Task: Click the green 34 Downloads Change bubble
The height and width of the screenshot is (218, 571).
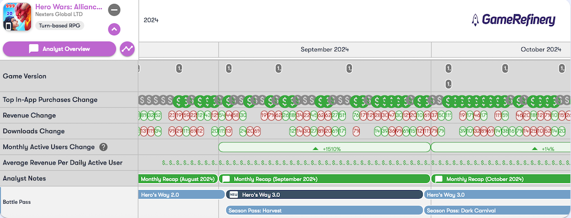Action: pyautogui.click(x=158, y=131)
